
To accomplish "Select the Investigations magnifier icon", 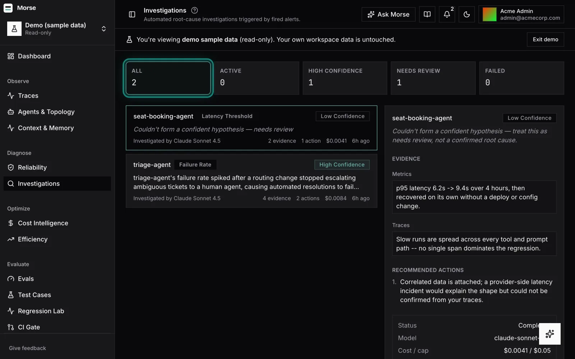I will [x=11, y=183].
